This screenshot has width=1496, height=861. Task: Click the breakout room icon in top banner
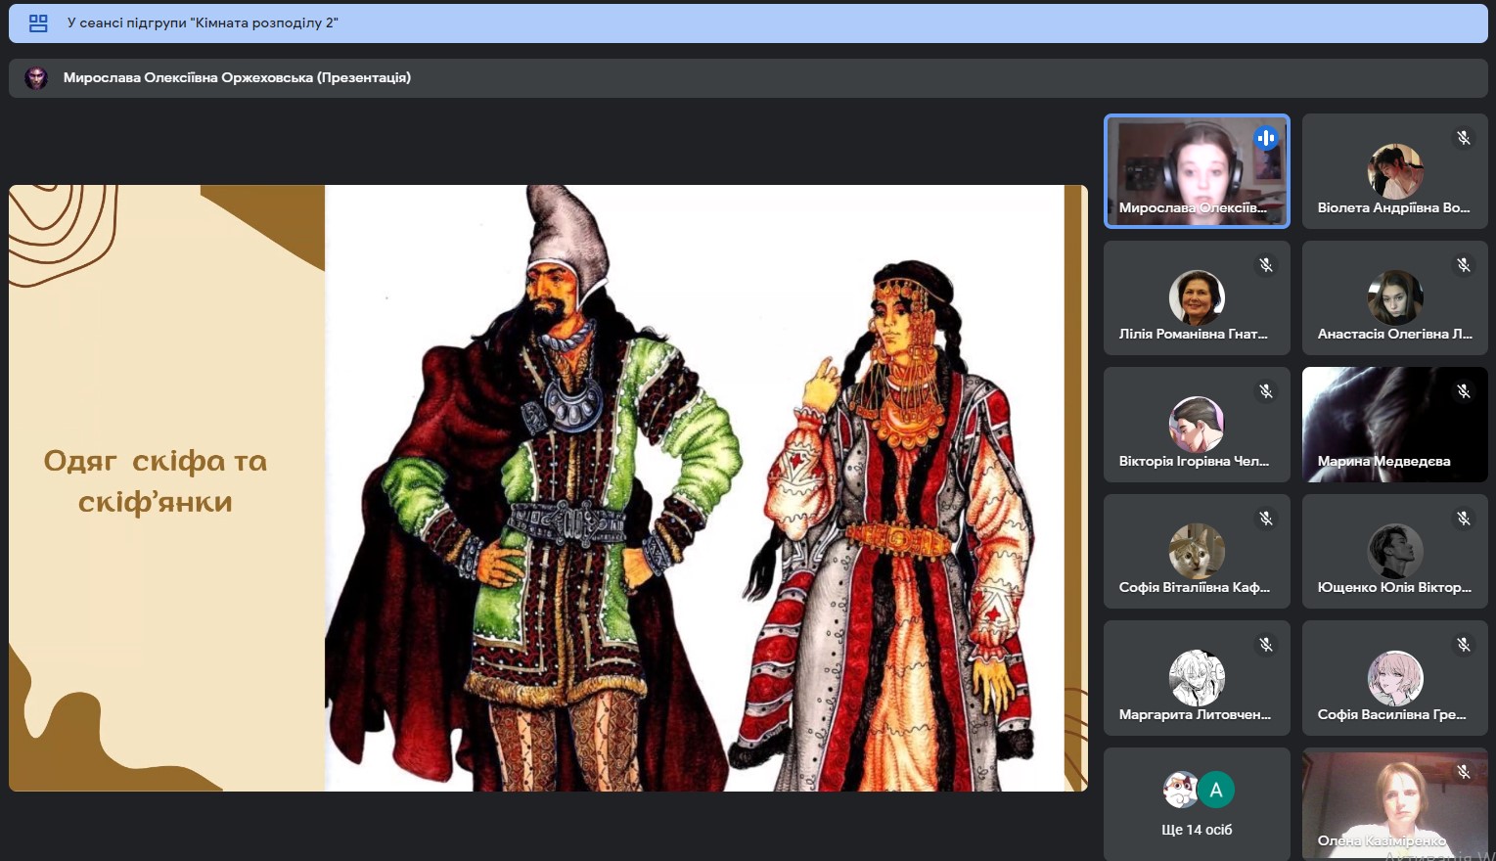point(38,23)
